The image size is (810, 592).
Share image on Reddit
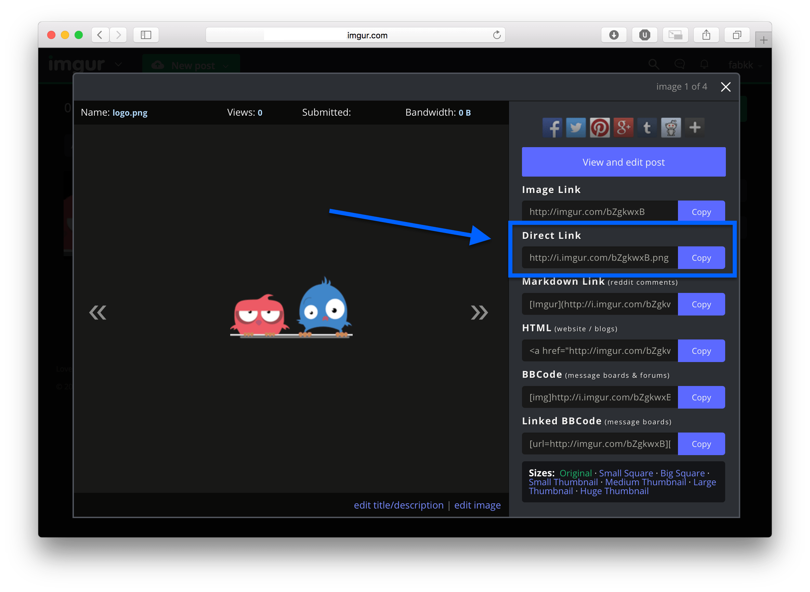pyautogui.click(x=671, y=128)
